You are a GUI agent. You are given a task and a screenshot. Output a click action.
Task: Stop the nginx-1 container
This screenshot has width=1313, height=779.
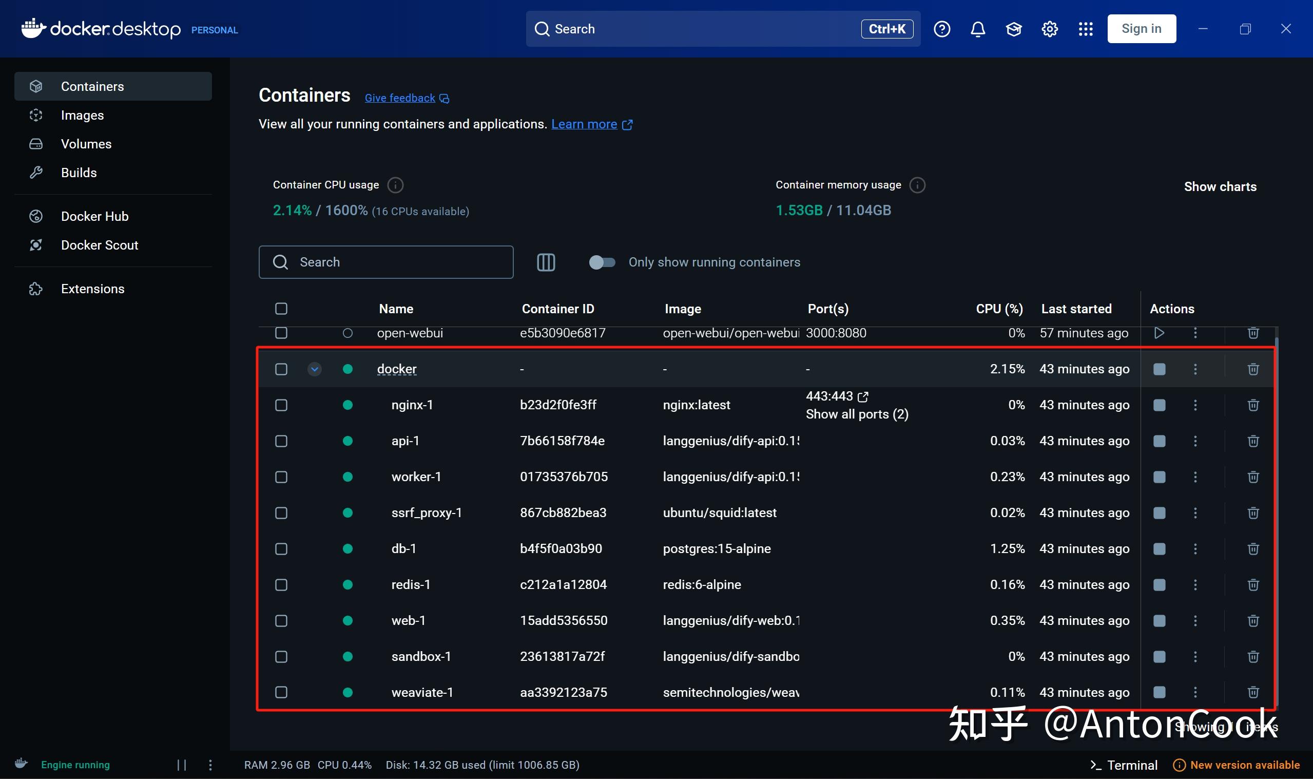1159,405
